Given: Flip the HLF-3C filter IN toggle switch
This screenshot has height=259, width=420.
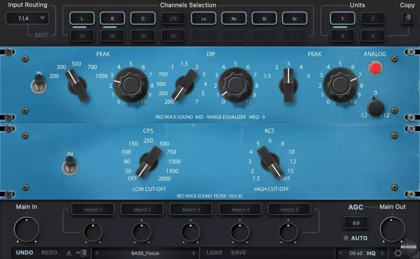Looking at the screenshot, I should point(69,165).
